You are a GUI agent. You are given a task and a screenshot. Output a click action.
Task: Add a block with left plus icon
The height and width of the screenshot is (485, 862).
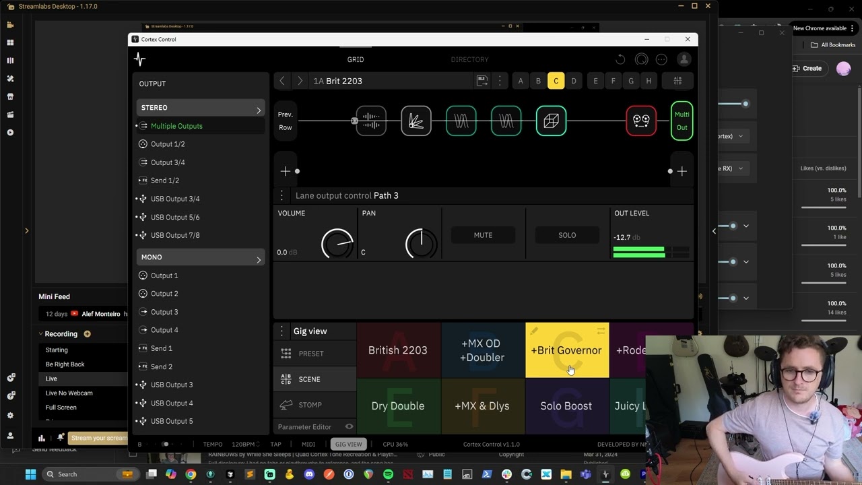tap(286, 172)
